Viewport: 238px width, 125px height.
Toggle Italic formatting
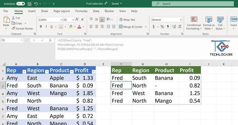point(46,27)
